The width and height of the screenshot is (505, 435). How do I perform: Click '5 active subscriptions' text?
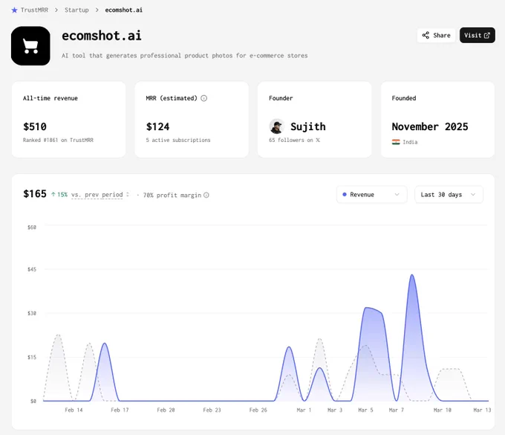tap(177, 140)
